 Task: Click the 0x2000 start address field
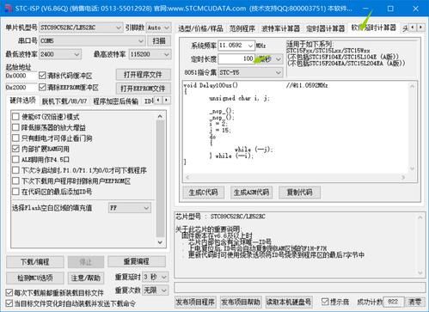(x=21, y=87)
